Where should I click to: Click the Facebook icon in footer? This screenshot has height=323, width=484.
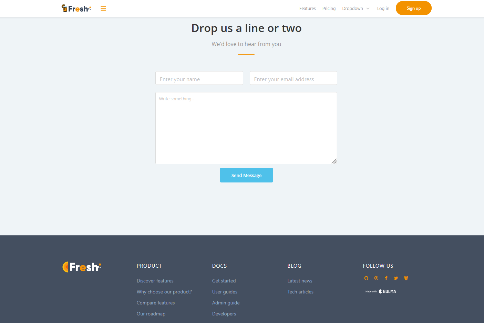[386, 278]
